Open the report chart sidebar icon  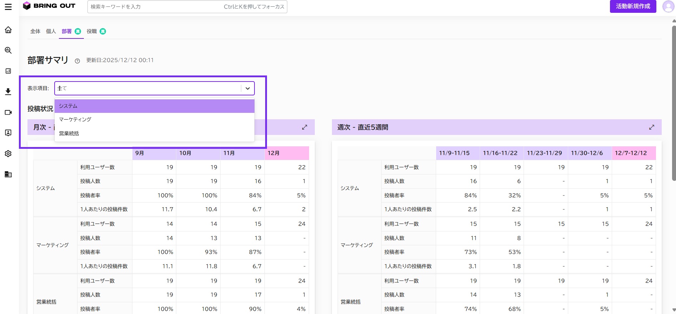(8, 71)
